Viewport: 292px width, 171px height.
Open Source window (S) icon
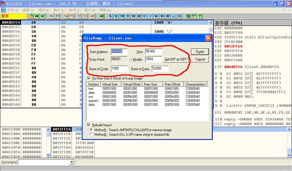click(x=179, y=16)
